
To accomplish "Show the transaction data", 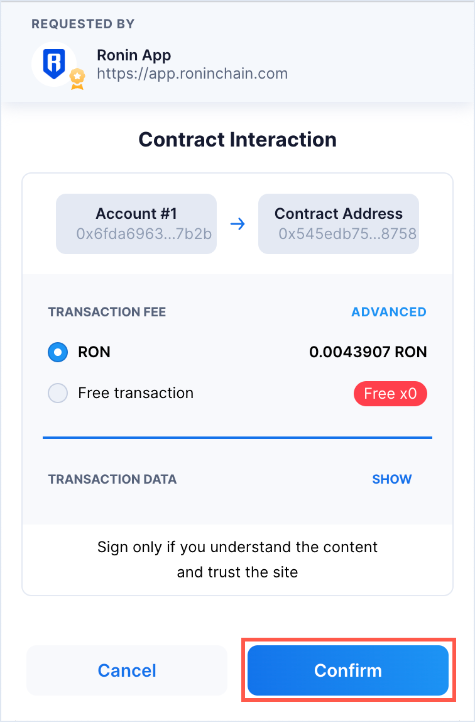I will pos(391,479).
